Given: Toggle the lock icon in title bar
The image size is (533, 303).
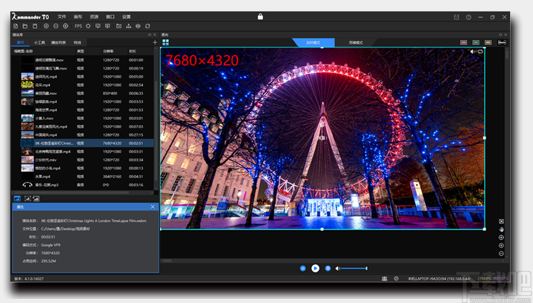Looking at the screenshot, I should click(260, 17).
